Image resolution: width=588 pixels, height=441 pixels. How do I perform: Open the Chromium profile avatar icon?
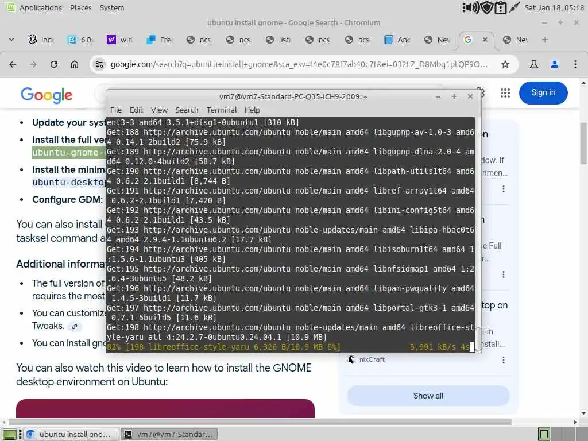point(554,64)
